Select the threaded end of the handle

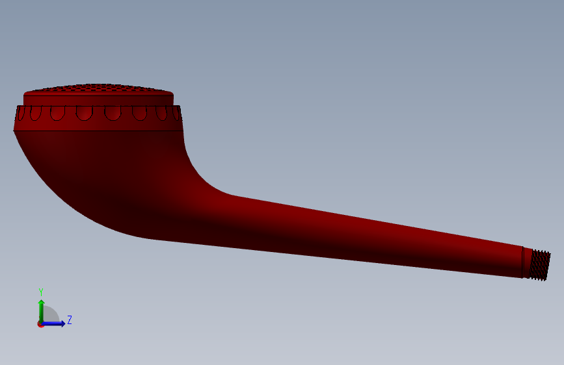point(540,265)
